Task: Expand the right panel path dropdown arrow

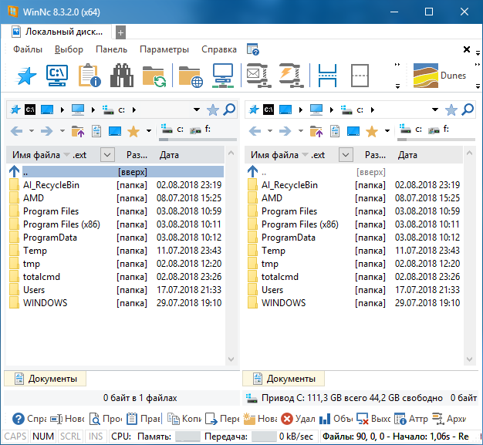Action: point(435,110)
